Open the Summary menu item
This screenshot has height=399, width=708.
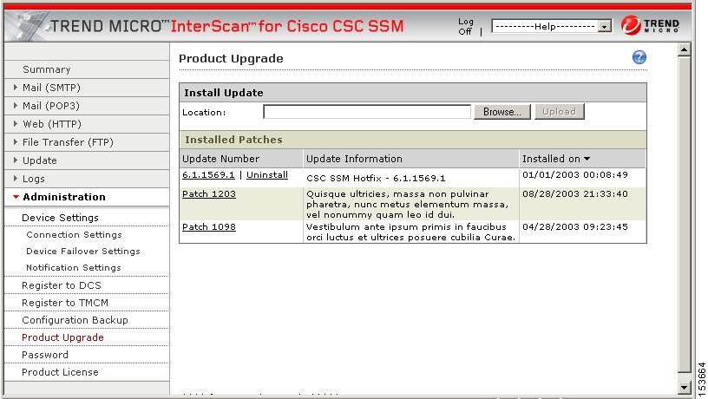[x=47, y=69]
